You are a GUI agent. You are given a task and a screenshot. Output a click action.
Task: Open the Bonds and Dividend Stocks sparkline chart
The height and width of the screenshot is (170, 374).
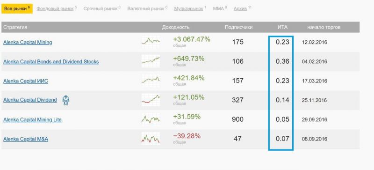pyautogui.click(x=151, y=61)
